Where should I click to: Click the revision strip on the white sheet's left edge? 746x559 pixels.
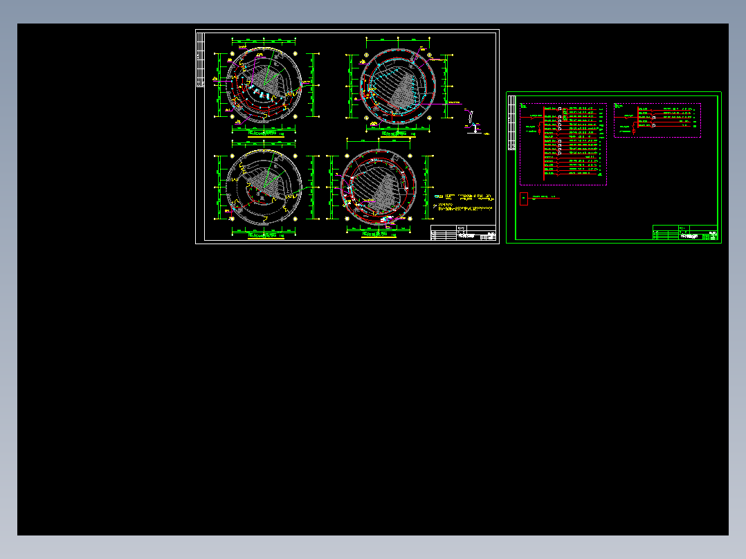[201, 60]
